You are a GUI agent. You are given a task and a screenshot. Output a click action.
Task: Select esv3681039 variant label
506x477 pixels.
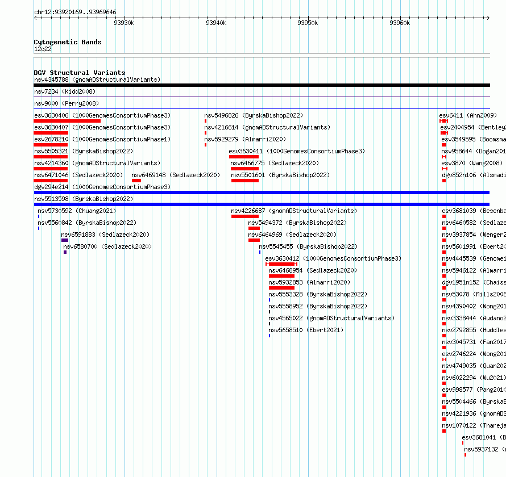[x=474, y=211]
